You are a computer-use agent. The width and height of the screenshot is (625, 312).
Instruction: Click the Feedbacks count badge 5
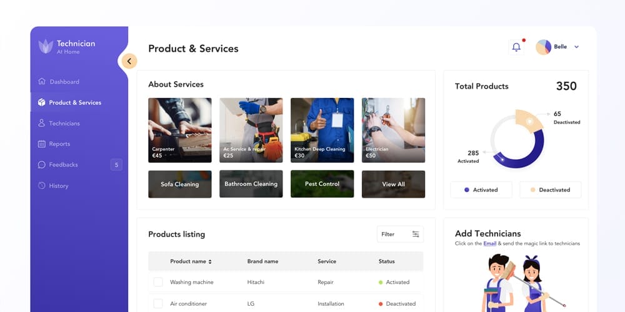point(116,165)
